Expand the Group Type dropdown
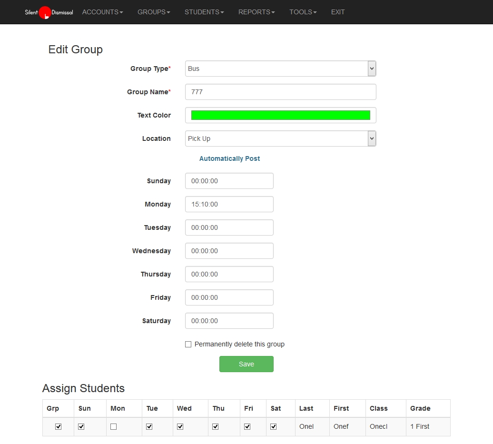The height and width of the screenshot is (444, 493). coord(280,69)
